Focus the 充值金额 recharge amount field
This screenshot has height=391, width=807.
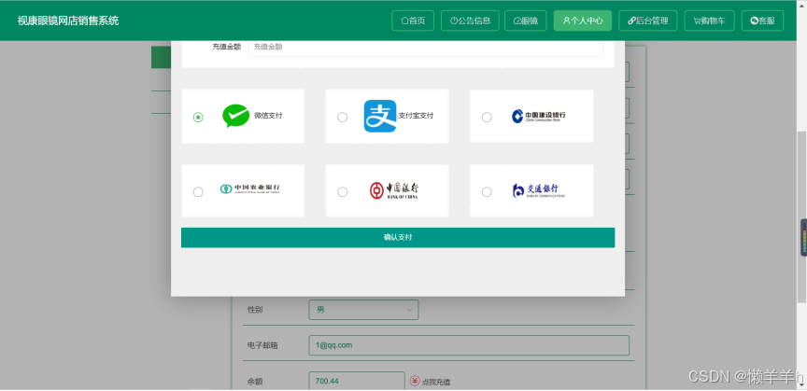point(426,47)
